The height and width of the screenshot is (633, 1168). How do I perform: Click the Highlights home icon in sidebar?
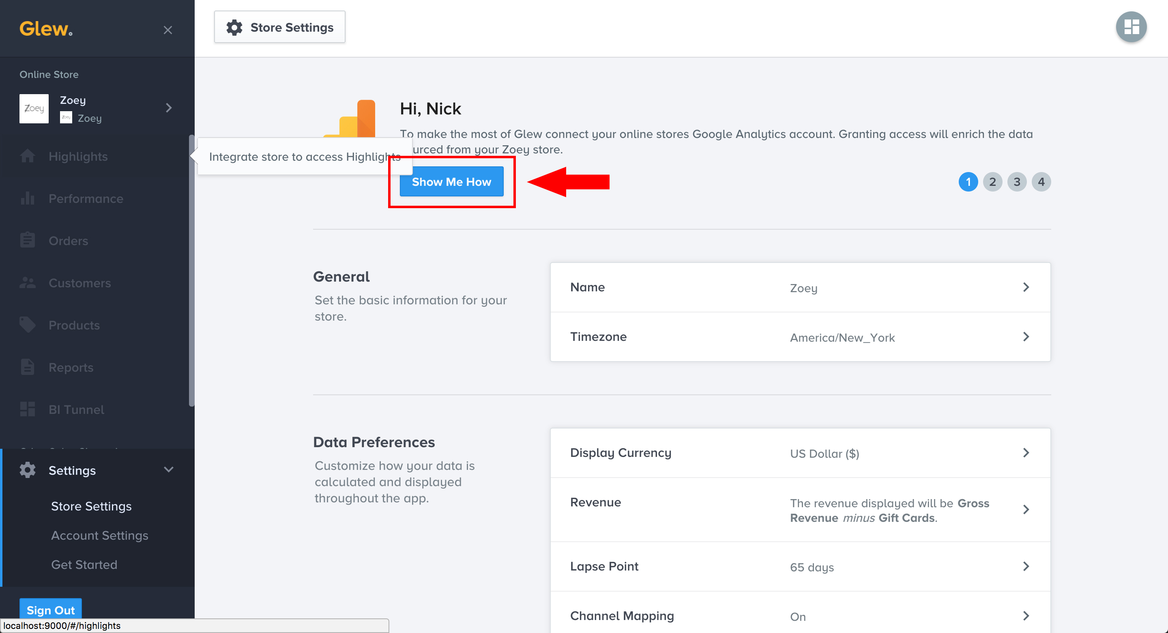click(x=27, y=157)
